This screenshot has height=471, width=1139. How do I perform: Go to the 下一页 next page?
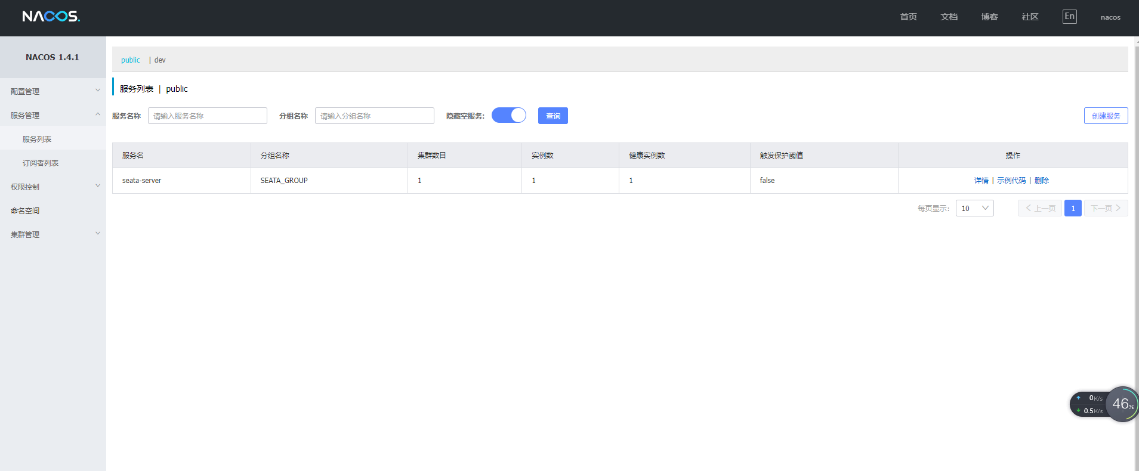1106,208
